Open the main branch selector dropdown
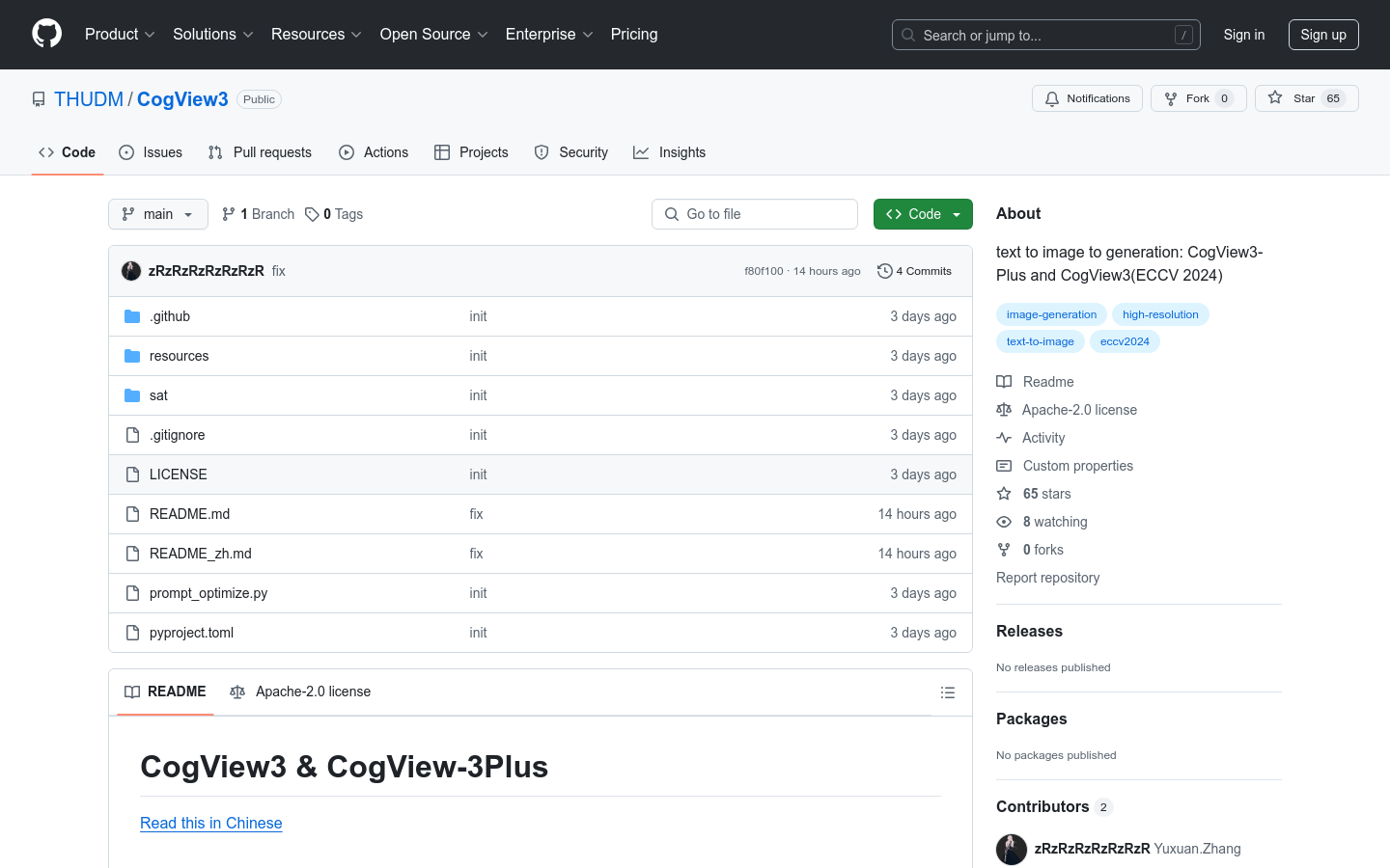1390x868 pixels. point(158,214)
